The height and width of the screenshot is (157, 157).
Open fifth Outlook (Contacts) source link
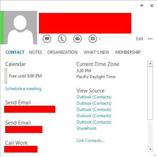point(94,122)
